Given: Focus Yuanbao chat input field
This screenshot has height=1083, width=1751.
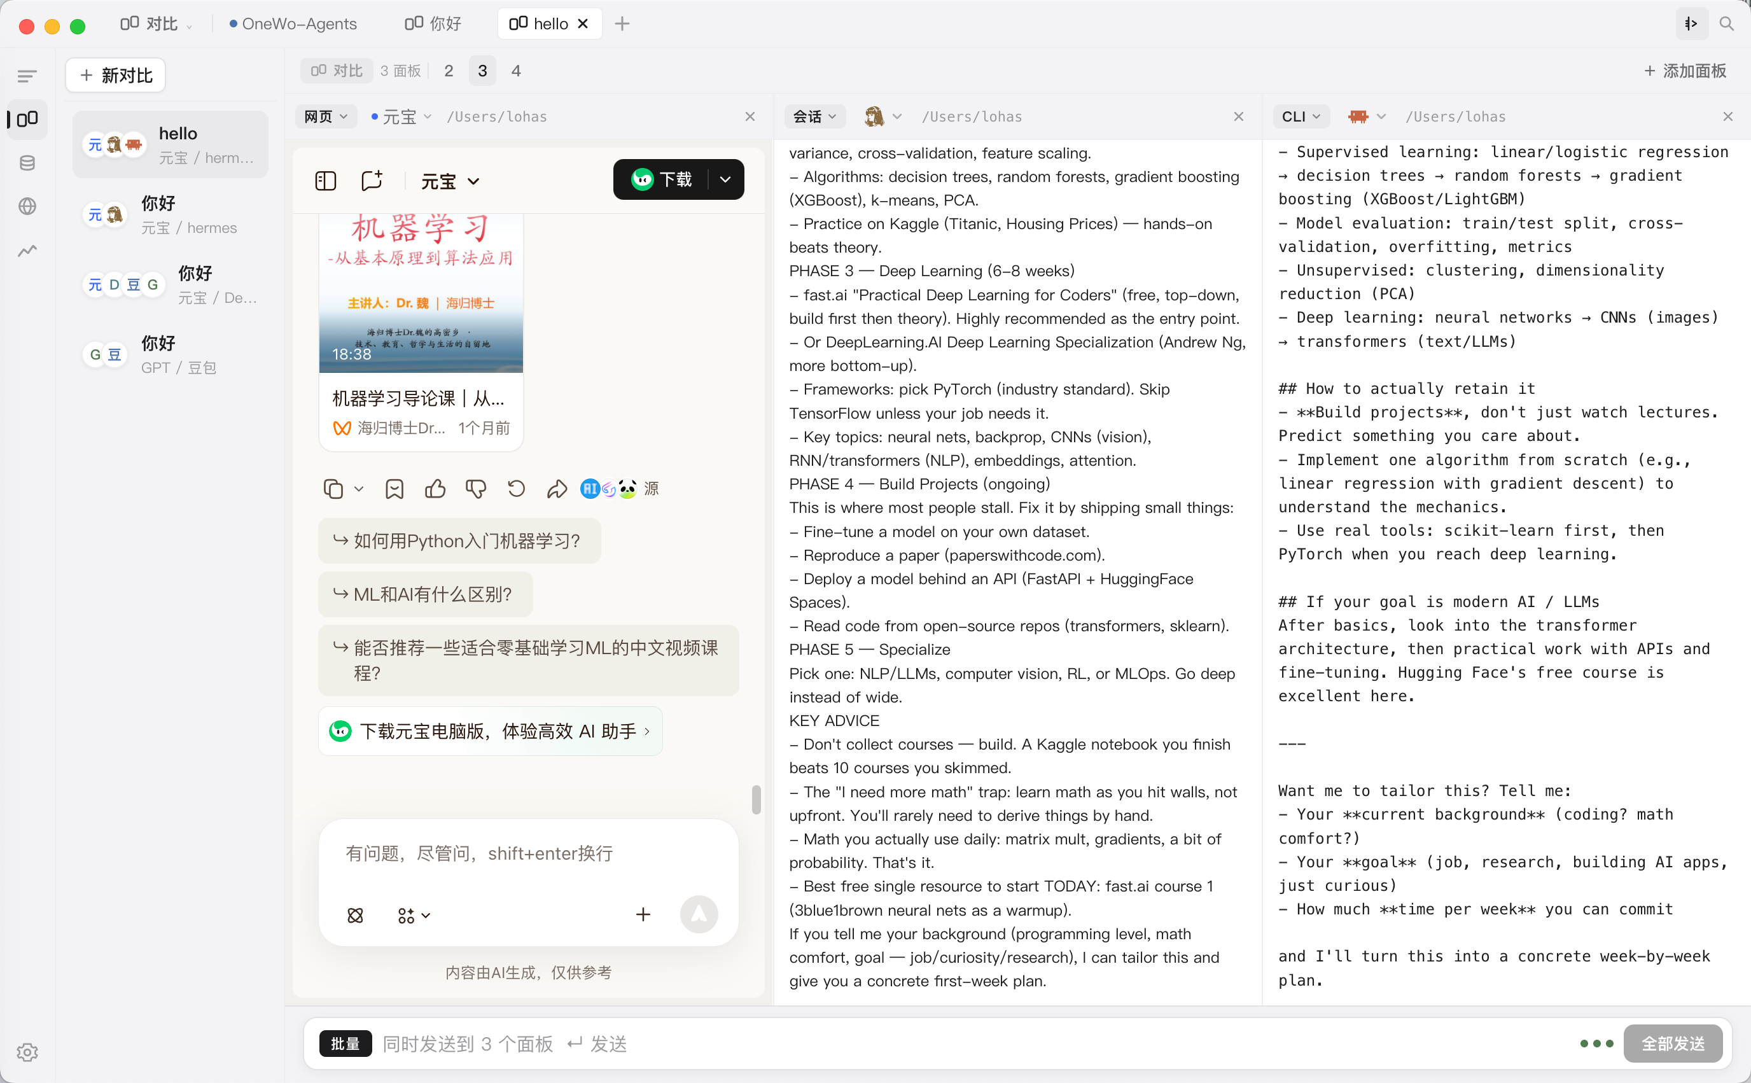Looking at the screenshot, I should click(x=529, y=854).
